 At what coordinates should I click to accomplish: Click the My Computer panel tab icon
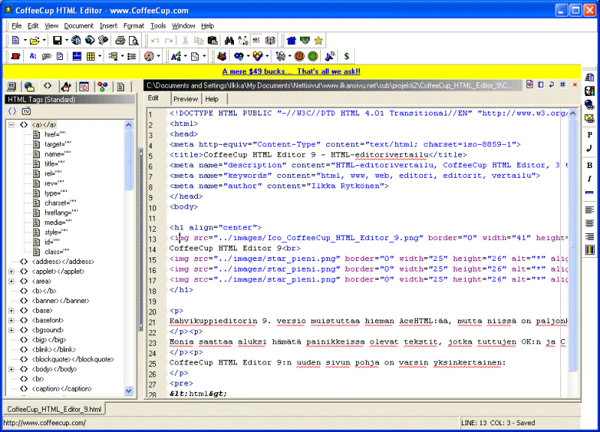coord(11,86)
